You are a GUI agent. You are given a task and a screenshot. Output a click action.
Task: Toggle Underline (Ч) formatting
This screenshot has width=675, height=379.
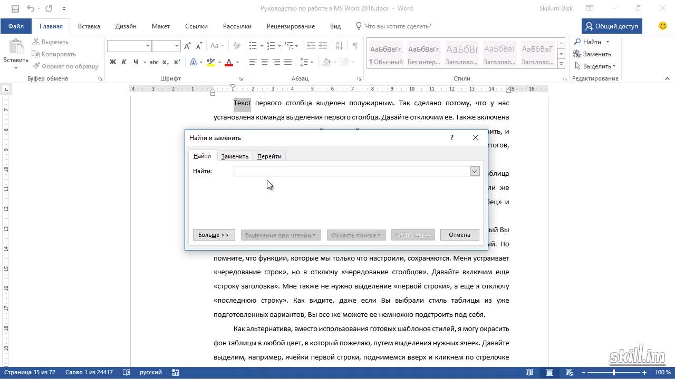point(136,62)
